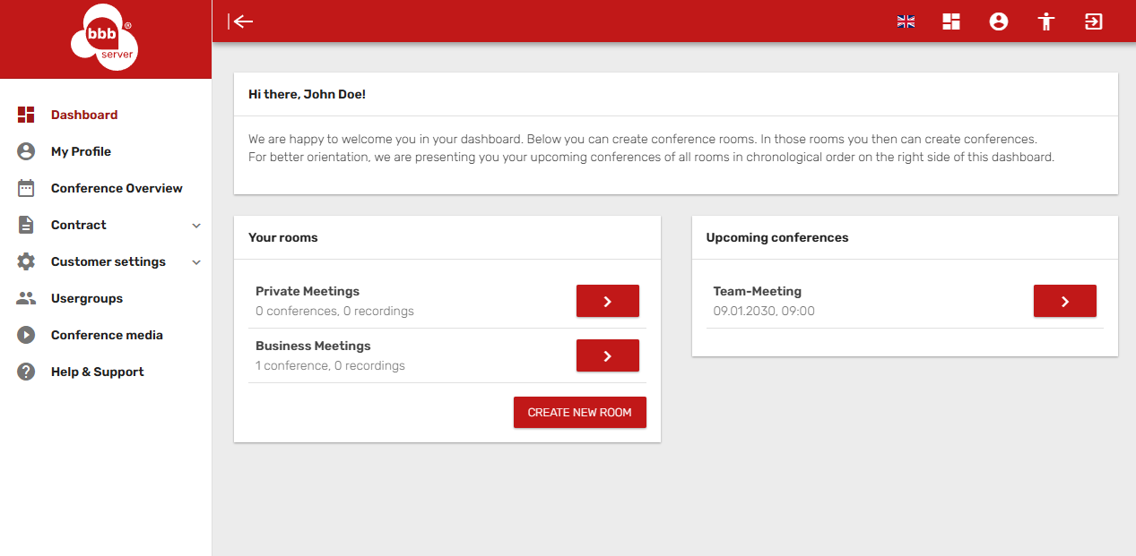Collapse the sidebar with the arrow icon
The image size is (1136, 556).
pyautogui.click(x=241, y=21)
